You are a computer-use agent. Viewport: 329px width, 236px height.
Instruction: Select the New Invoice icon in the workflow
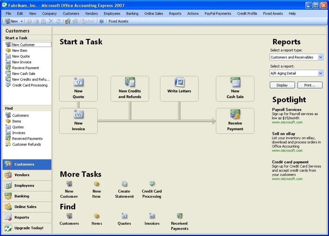point(78,120)
